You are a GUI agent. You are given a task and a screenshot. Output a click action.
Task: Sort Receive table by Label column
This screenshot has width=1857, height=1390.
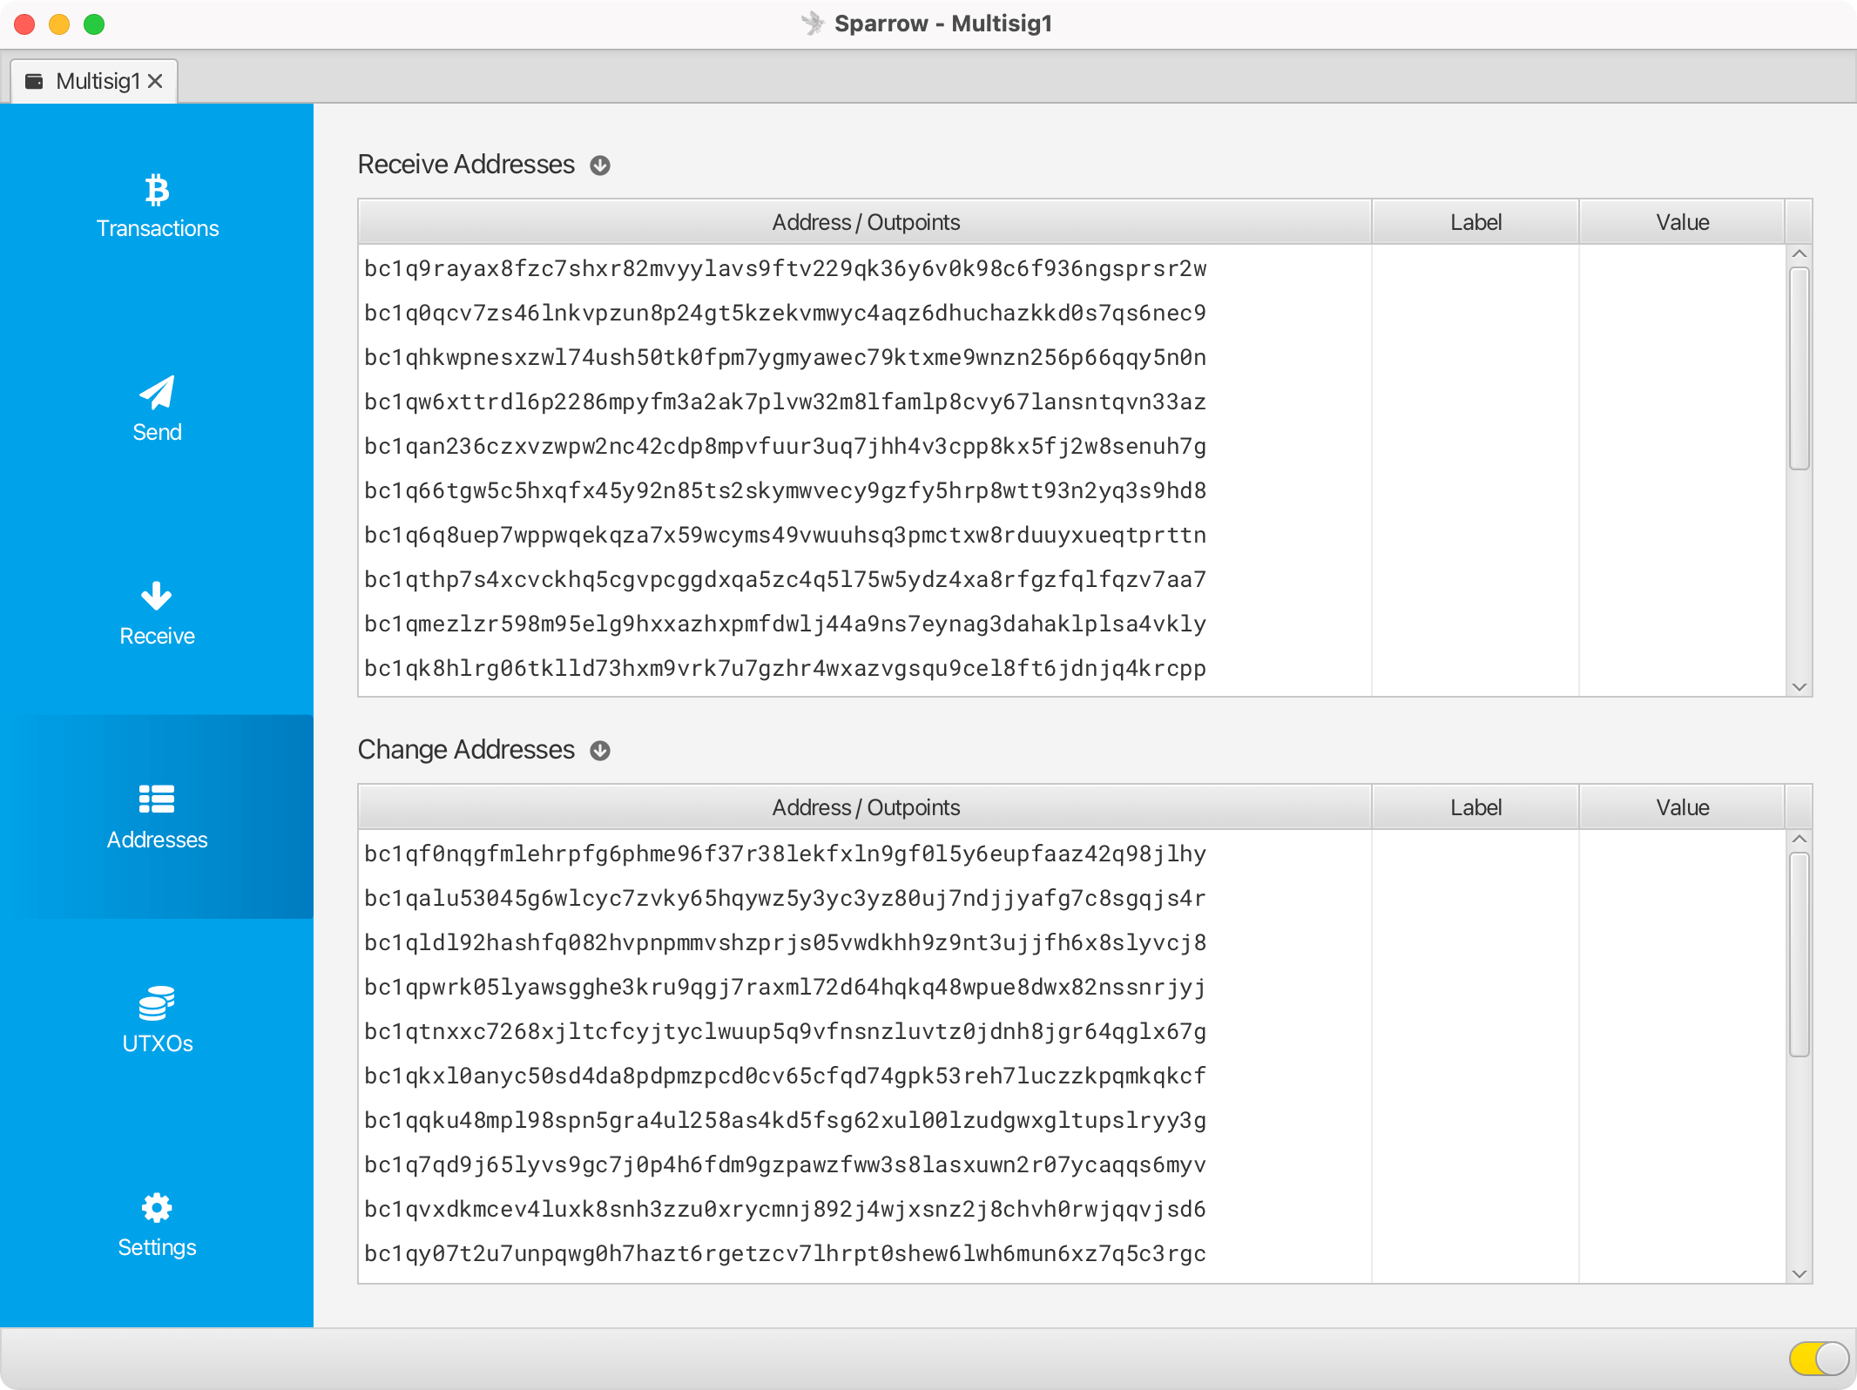(x=1475, y=222)
